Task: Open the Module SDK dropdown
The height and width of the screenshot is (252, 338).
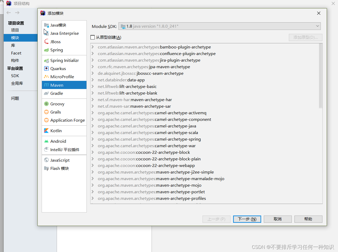Action: point(220,26)
